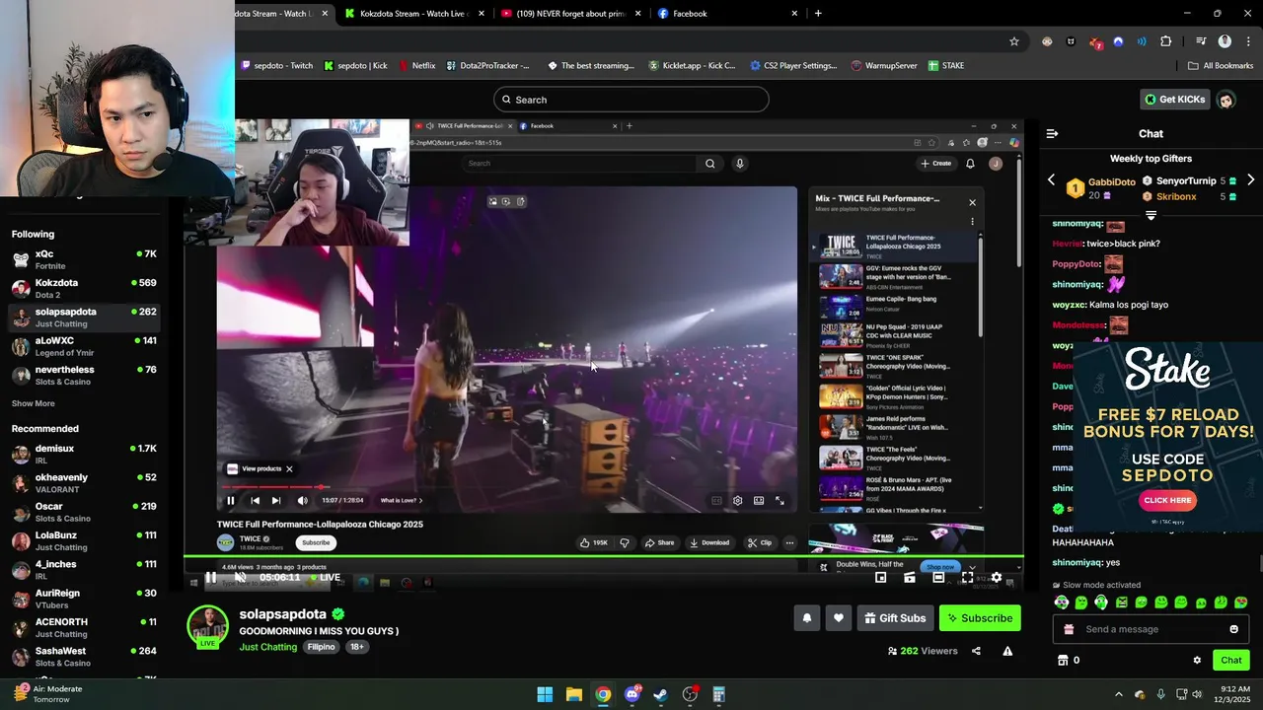Report stream with warning triangle icon
This screenshot has height=710, width=1263.
click(1007, 651)
